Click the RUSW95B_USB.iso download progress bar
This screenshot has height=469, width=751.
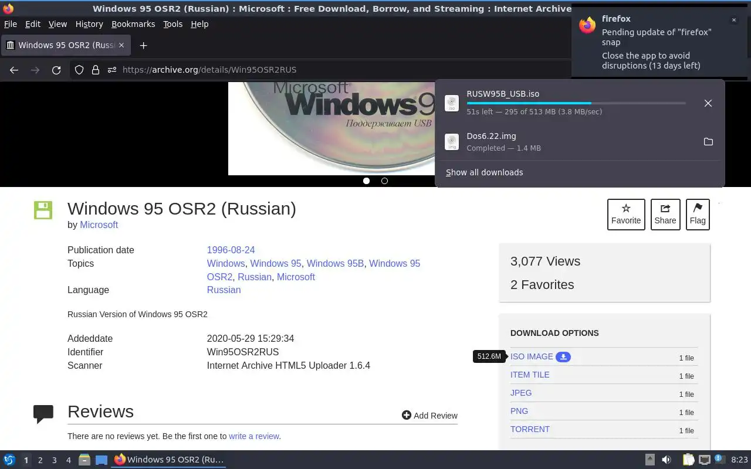click(x=576, y=103)
